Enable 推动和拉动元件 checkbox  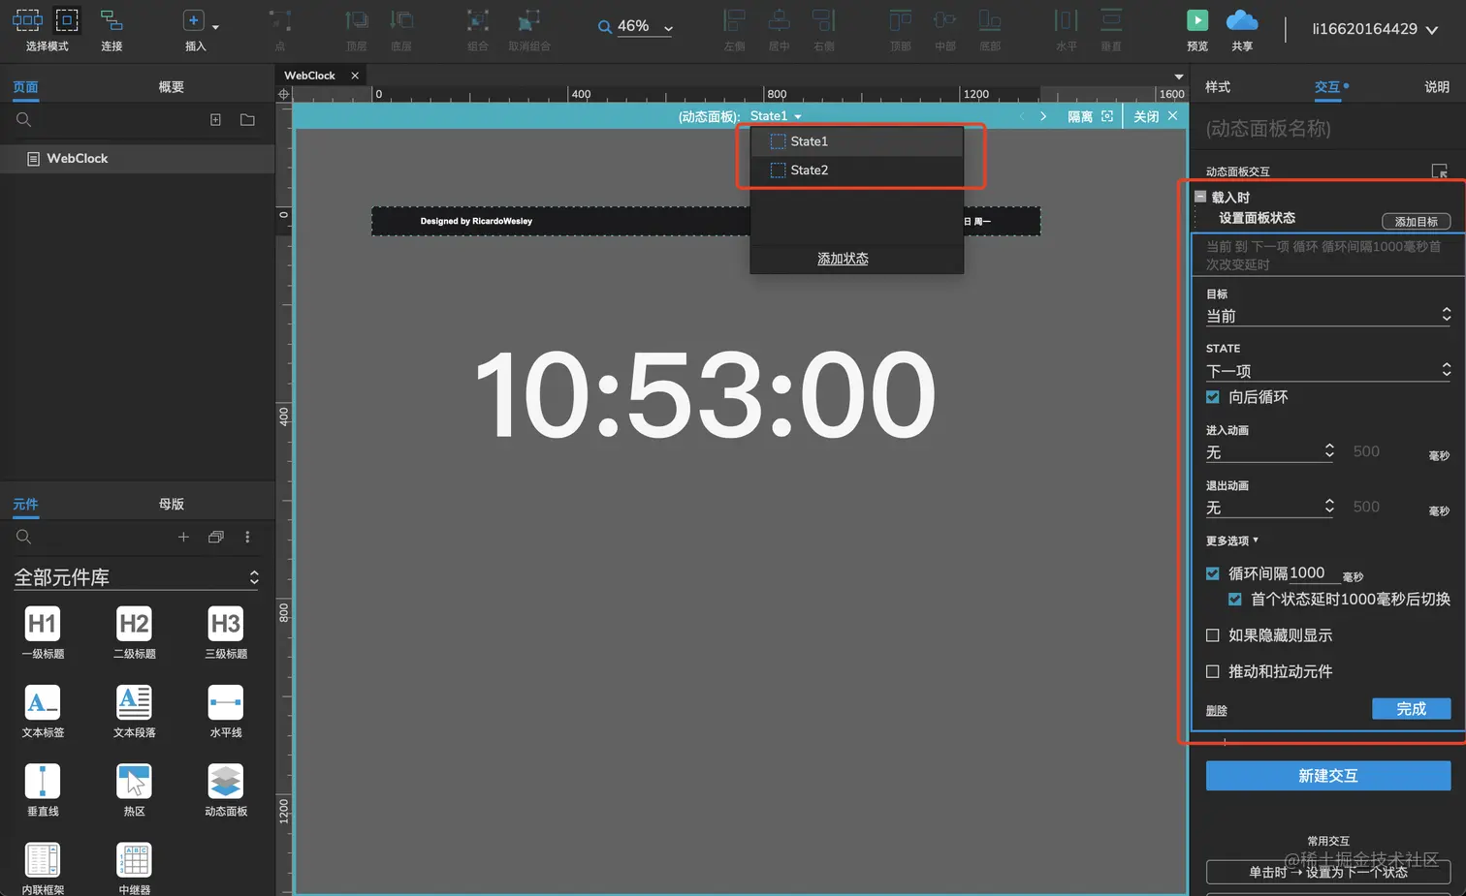click(1212, 671)
